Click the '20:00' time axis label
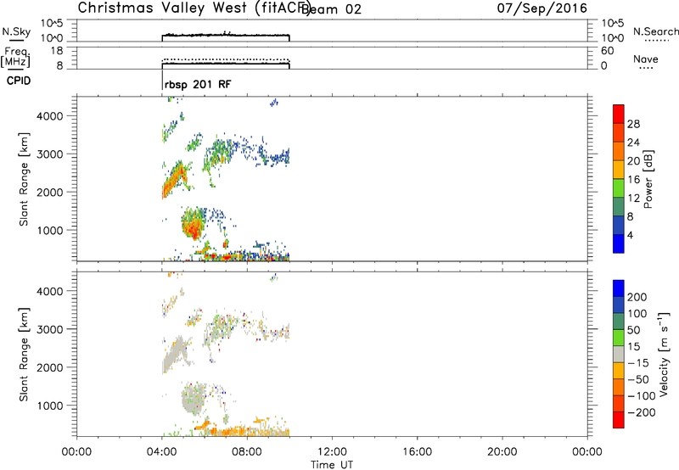 pyautogui.click(x=502, y=452)
